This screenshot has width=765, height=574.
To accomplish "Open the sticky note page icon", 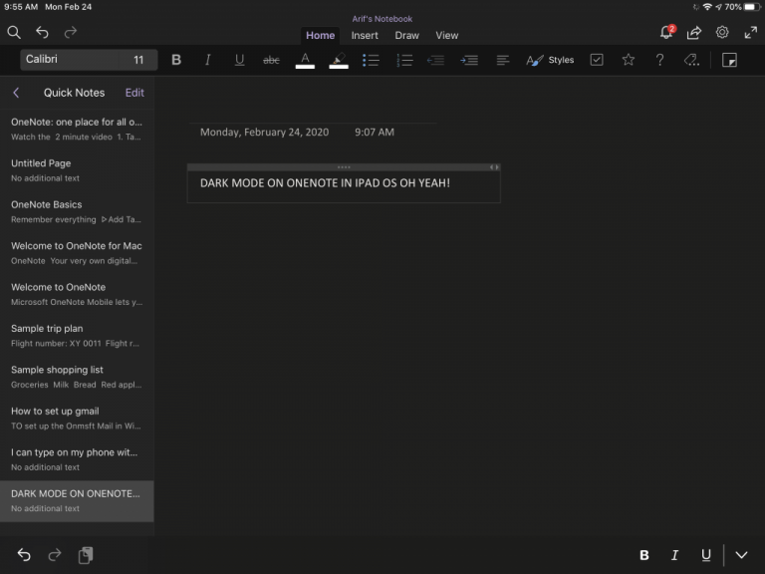I will click(729, 60).
